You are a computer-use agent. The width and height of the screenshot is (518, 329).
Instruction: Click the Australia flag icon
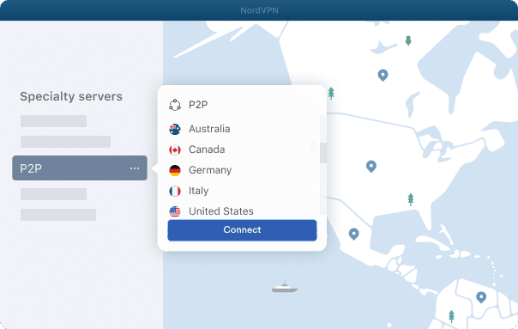pos(175,129)
